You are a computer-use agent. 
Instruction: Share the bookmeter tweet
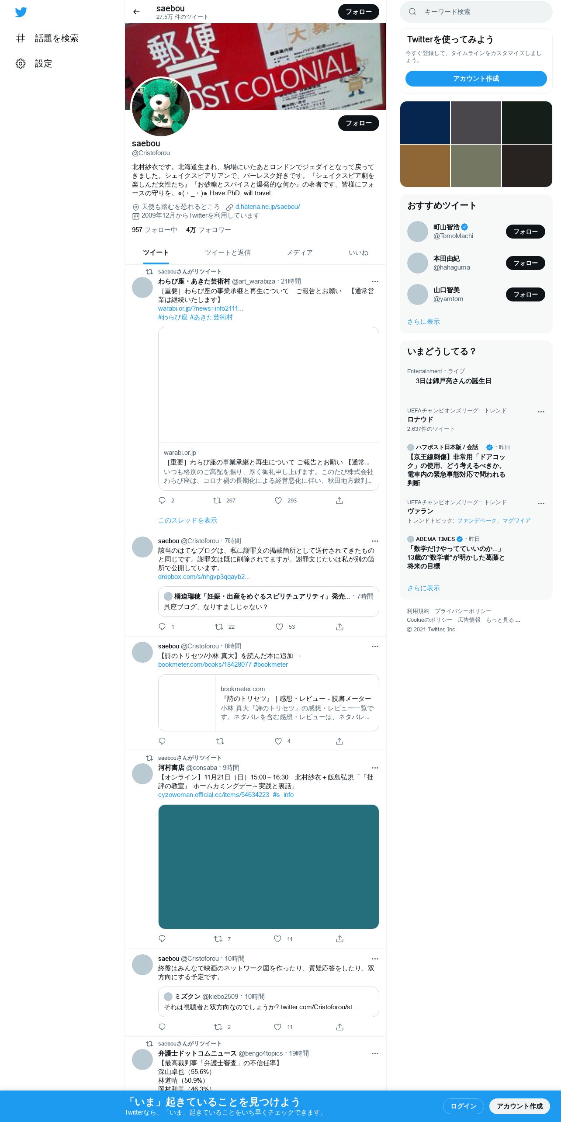(339, 741)
